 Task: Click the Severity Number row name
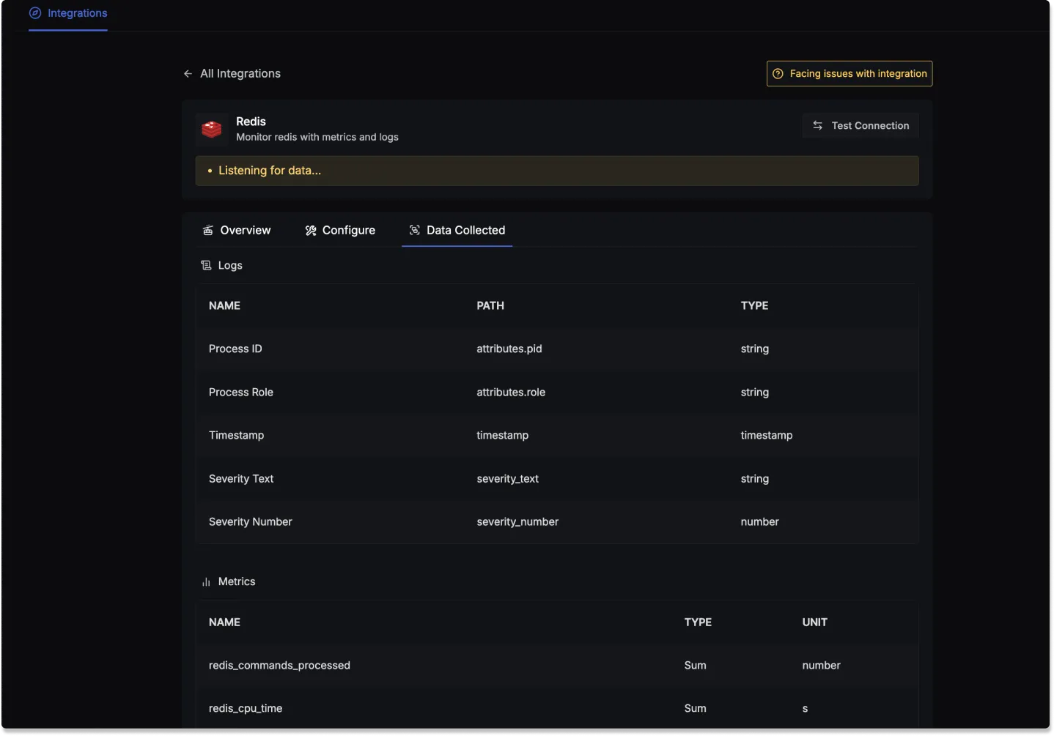coord(251,522)
